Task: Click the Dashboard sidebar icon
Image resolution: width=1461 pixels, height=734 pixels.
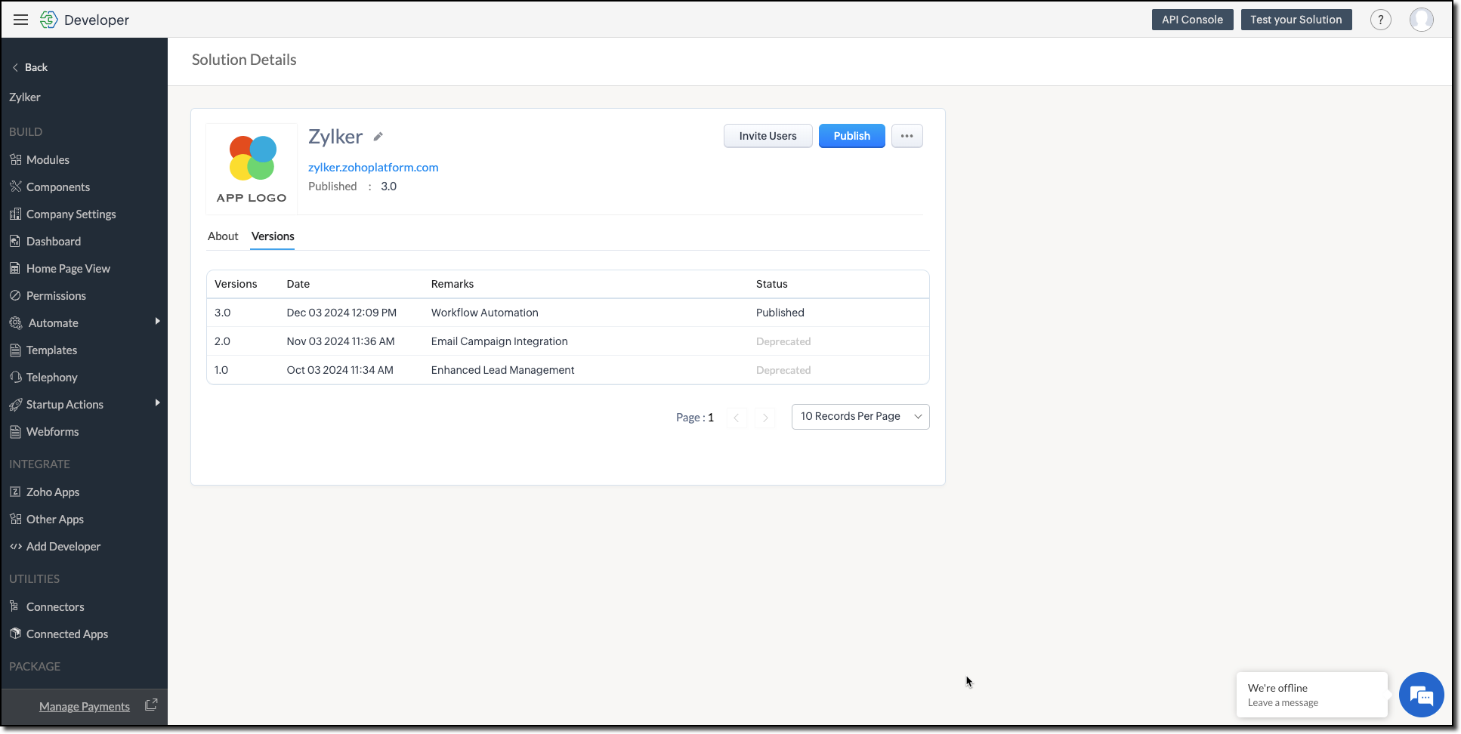Action: [15, 241]
